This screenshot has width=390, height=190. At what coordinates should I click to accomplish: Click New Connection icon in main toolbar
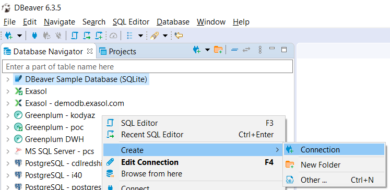[9, 36]
